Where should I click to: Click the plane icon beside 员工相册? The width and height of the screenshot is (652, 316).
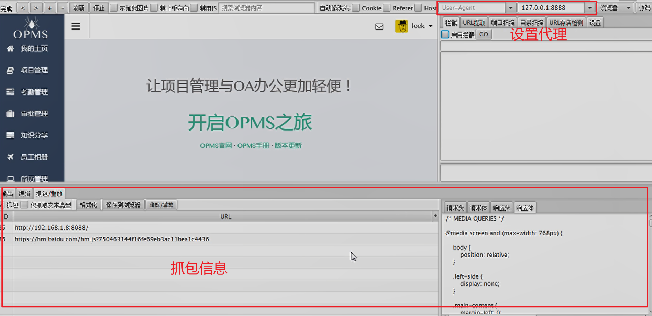coord(10,157)
